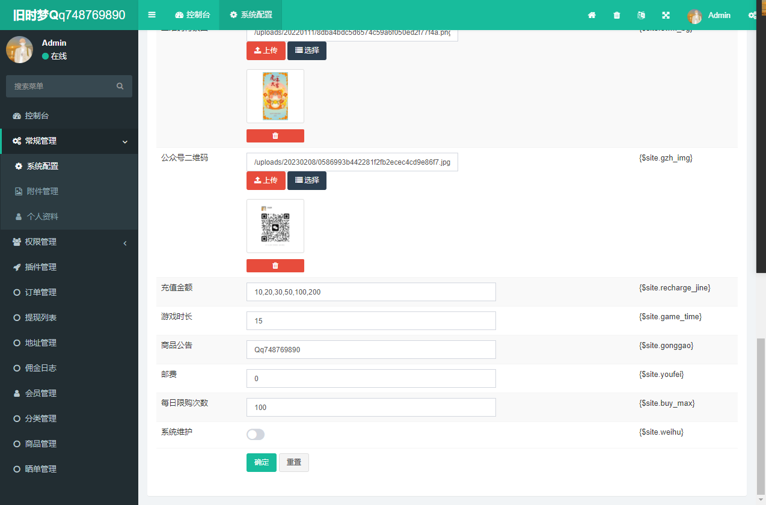Click the search magnifier icon in sidebar
Image resolution: width=766 pixels, height=505 pixels.
(120, 87)
